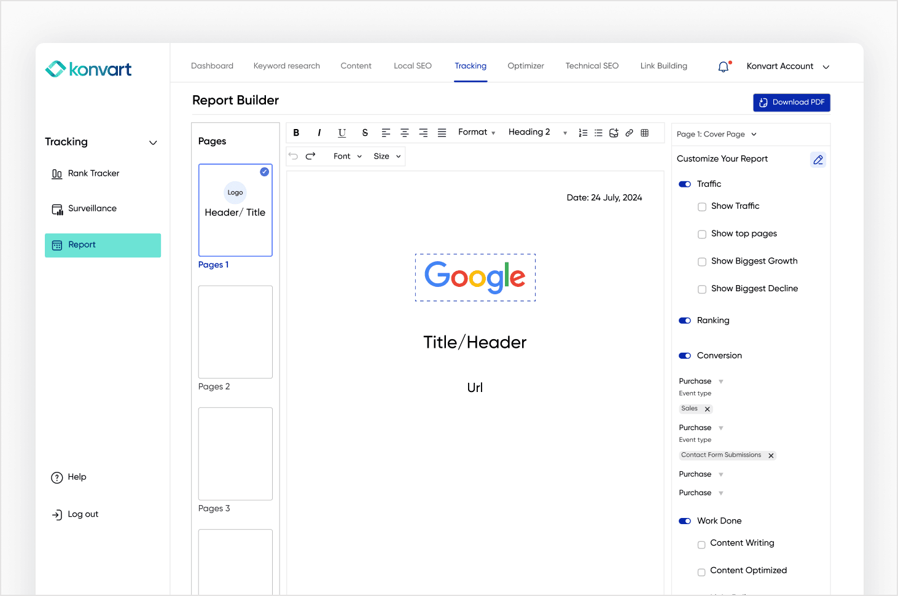Go to Dashboard tab
Image resolution: width=898 pixels, height=596 pixels.
tap(212, 66)
